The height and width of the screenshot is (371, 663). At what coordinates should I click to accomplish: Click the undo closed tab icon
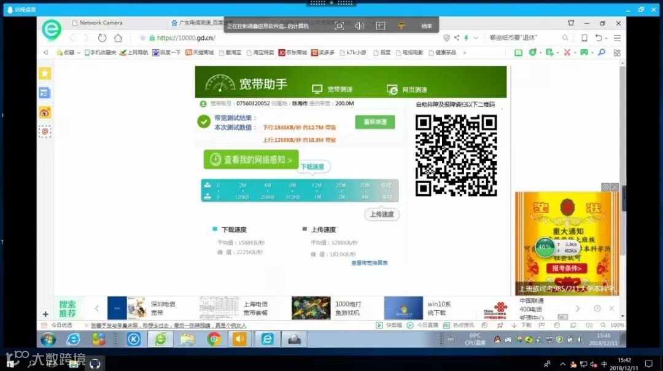(599, 37)
